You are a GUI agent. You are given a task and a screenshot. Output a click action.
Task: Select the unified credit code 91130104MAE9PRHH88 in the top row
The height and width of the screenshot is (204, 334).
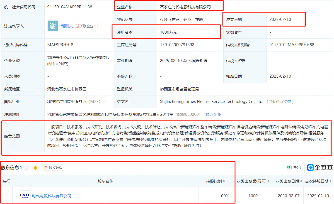pos(70,7)
